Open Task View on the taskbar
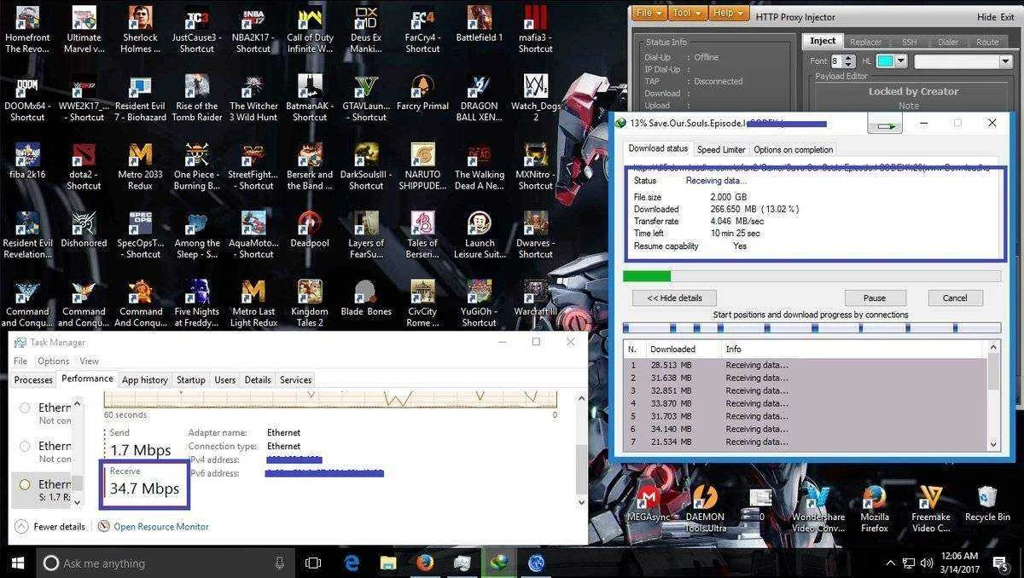This screenshot has height=578, width=1024. tap(313, 563)
